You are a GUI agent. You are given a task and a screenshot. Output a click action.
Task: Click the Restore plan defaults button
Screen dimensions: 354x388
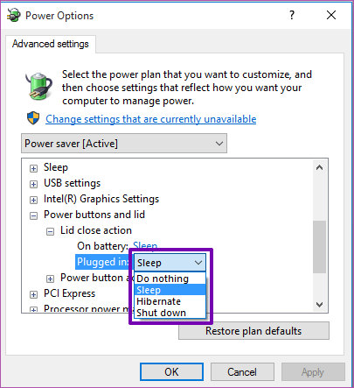[253, 331]
